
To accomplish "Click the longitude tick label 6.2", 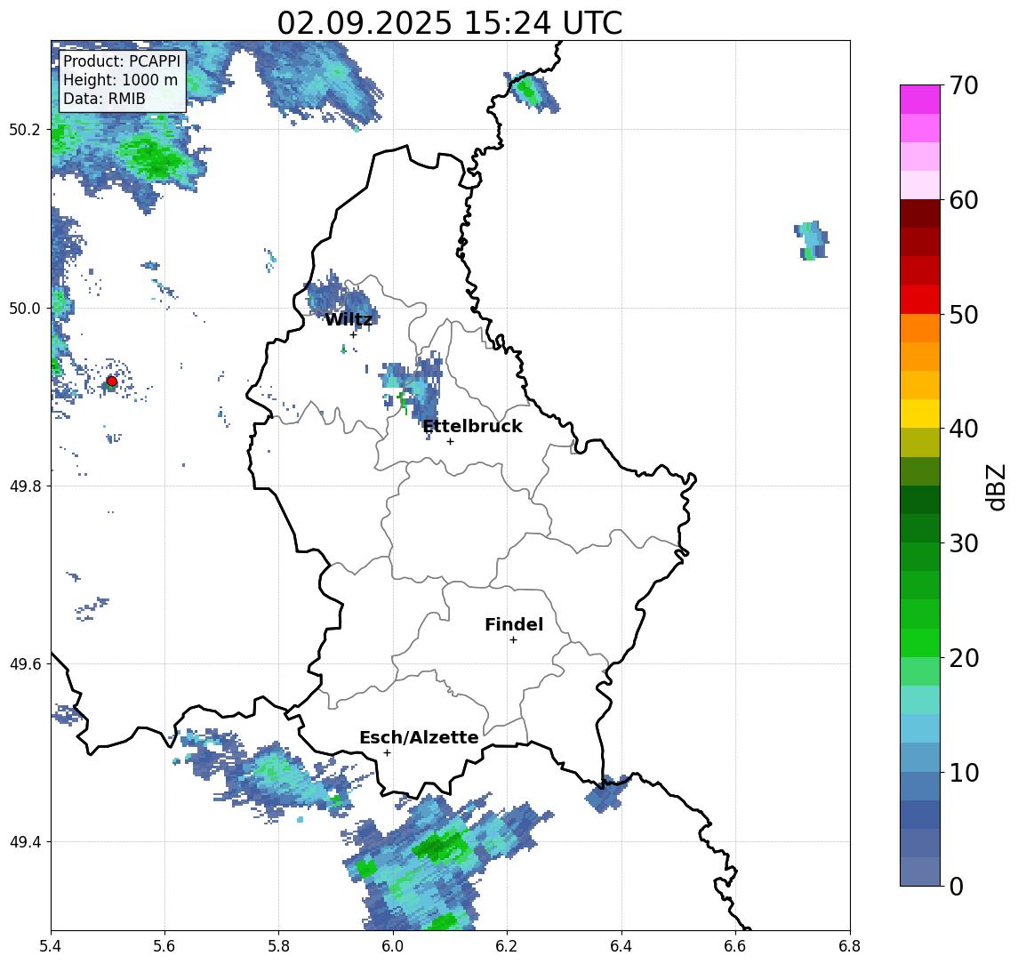I will coord(507,945).
